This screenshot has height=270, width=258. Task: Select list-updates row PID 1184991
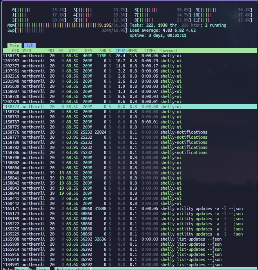click(130, 265)
